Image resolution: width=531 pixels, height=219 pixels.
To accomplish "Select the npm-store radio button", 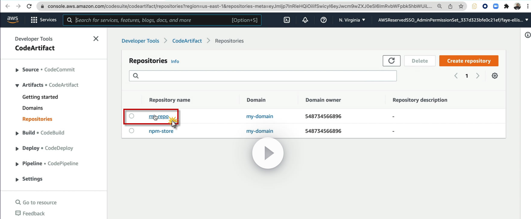I will tap(131, 131).
